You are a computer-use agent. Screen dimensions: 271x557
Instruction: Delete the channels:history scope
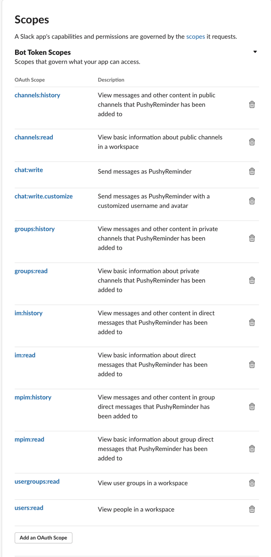[x=252, y=105]
